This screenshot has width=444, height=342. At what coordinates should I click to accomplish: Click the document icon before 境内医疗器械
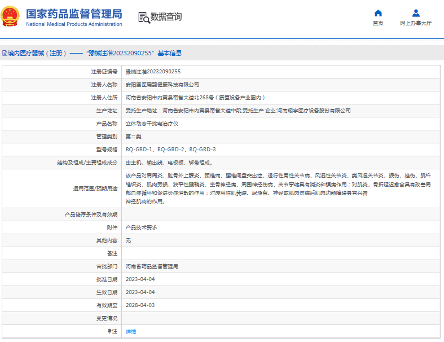pos(5,53)
